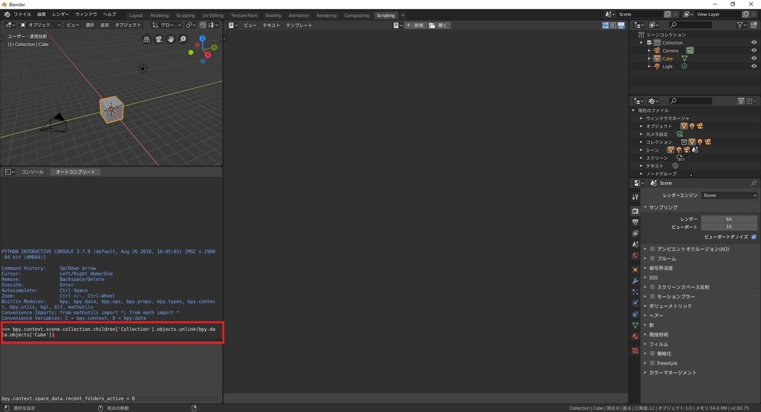Enable the ブルーム checkbox
Image resolution: width=761 pixels, height=412 pixels.
652,259
